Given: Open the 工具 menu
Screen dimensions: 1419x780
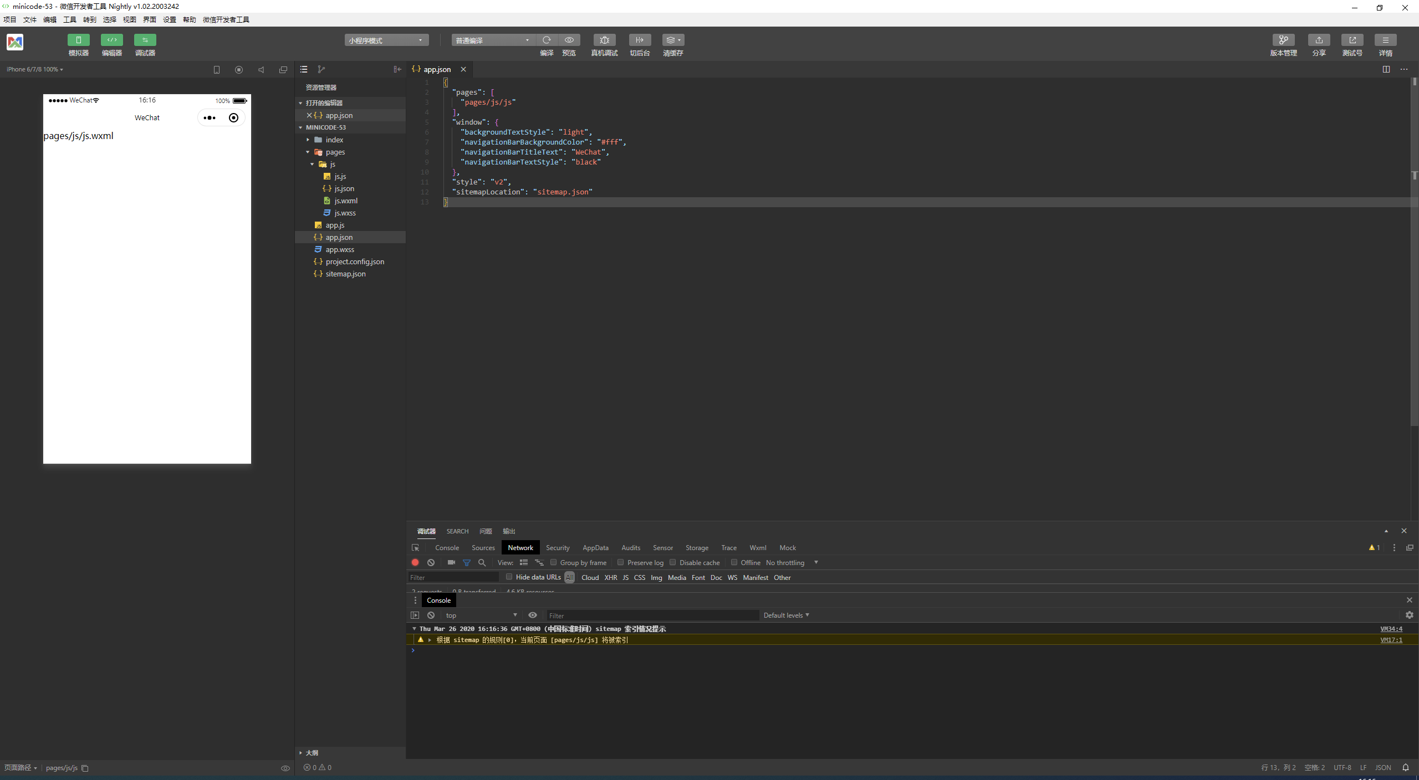Looking at the screenshot, I should click(69, 19).
